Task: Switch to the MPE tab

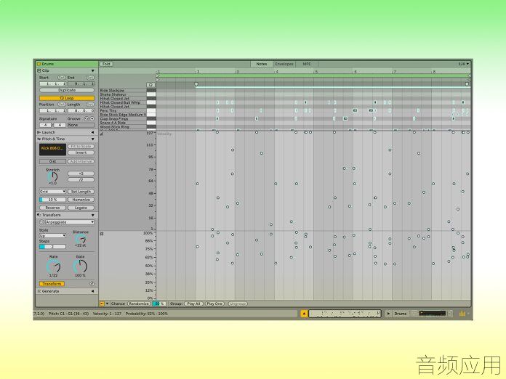Action: (x=307, y=64)
